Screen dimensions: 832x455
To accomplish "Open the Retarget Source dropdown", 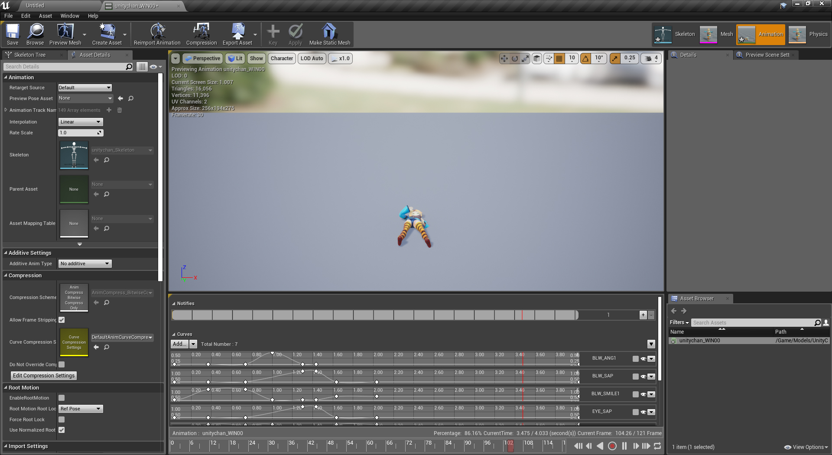I will click(x=85, y=88).
